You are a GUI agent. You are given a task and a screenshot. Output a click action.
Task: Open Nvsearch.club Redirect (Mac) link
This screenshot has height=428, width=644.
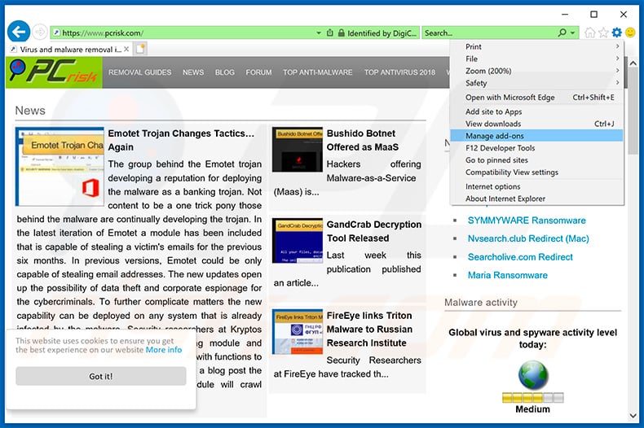(528, 238)
